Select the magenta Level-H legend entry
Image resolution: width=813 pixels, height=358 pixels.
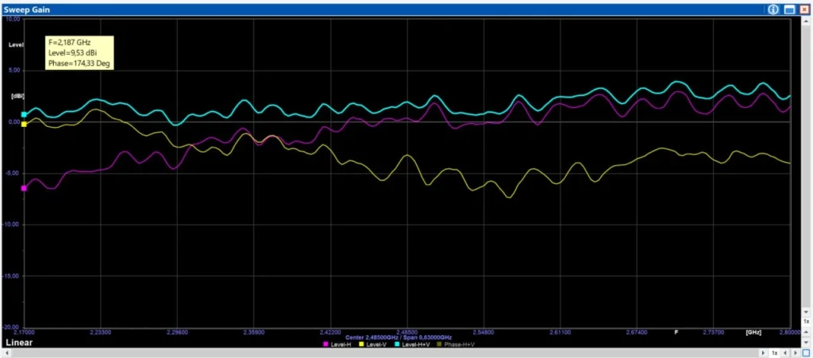point(337,344)
